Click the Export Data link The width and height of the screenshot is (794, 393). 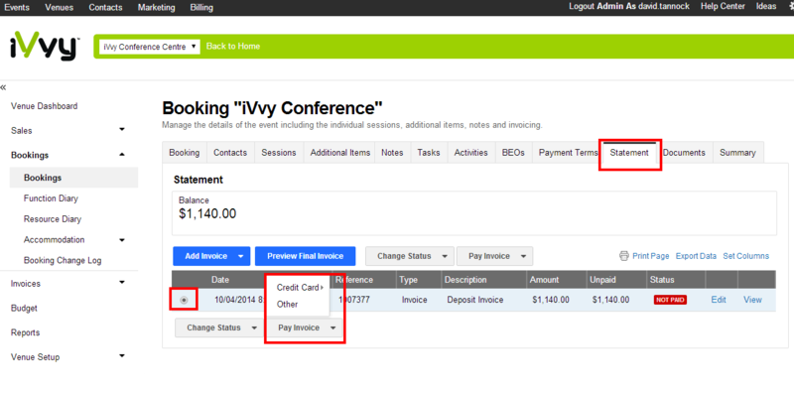click(x=696, y=256)
